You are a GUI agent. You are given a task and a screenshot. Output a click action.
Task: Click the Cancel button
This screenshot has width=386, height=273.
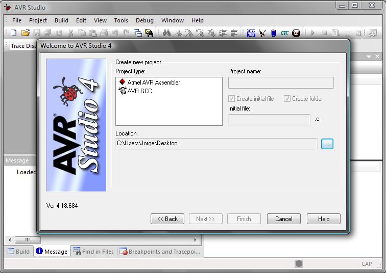pos(284,219)
